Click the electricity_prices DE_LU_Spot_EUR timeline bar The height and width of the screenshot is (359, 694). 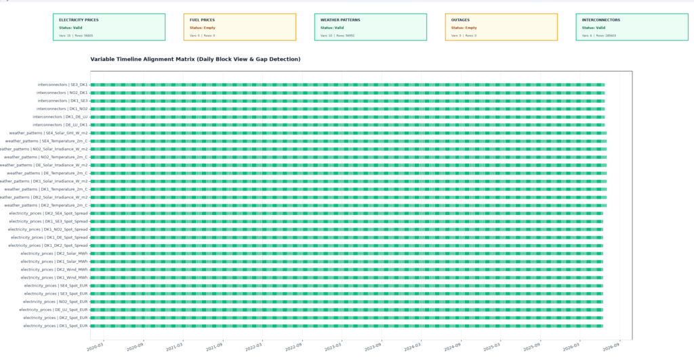coord(346,310)
